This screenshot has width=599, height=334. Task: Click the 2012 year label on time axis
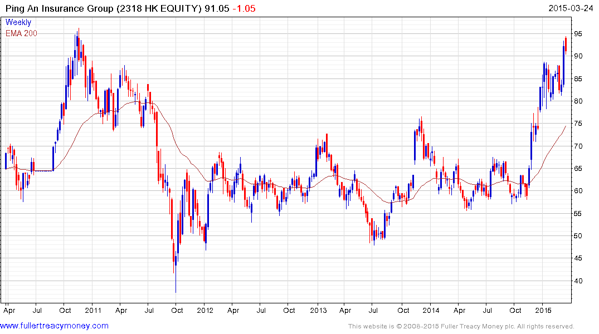pyautogui.click(x=205, y=310)
